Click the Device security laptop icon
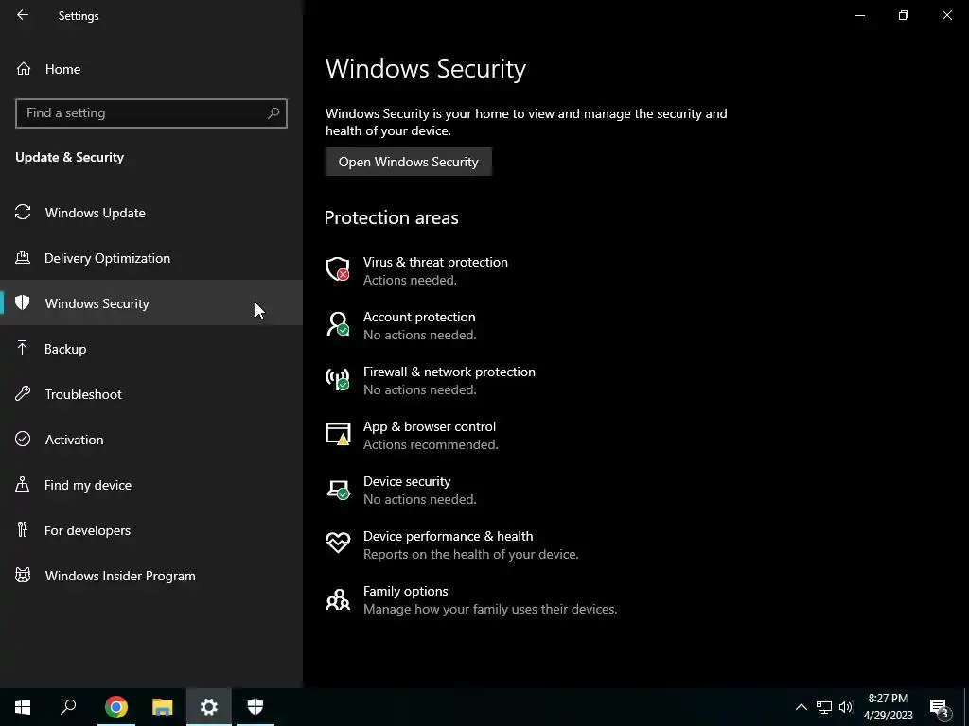Image resolution: width=969 pixels, height=726 pixels. (x=338, y=489)
